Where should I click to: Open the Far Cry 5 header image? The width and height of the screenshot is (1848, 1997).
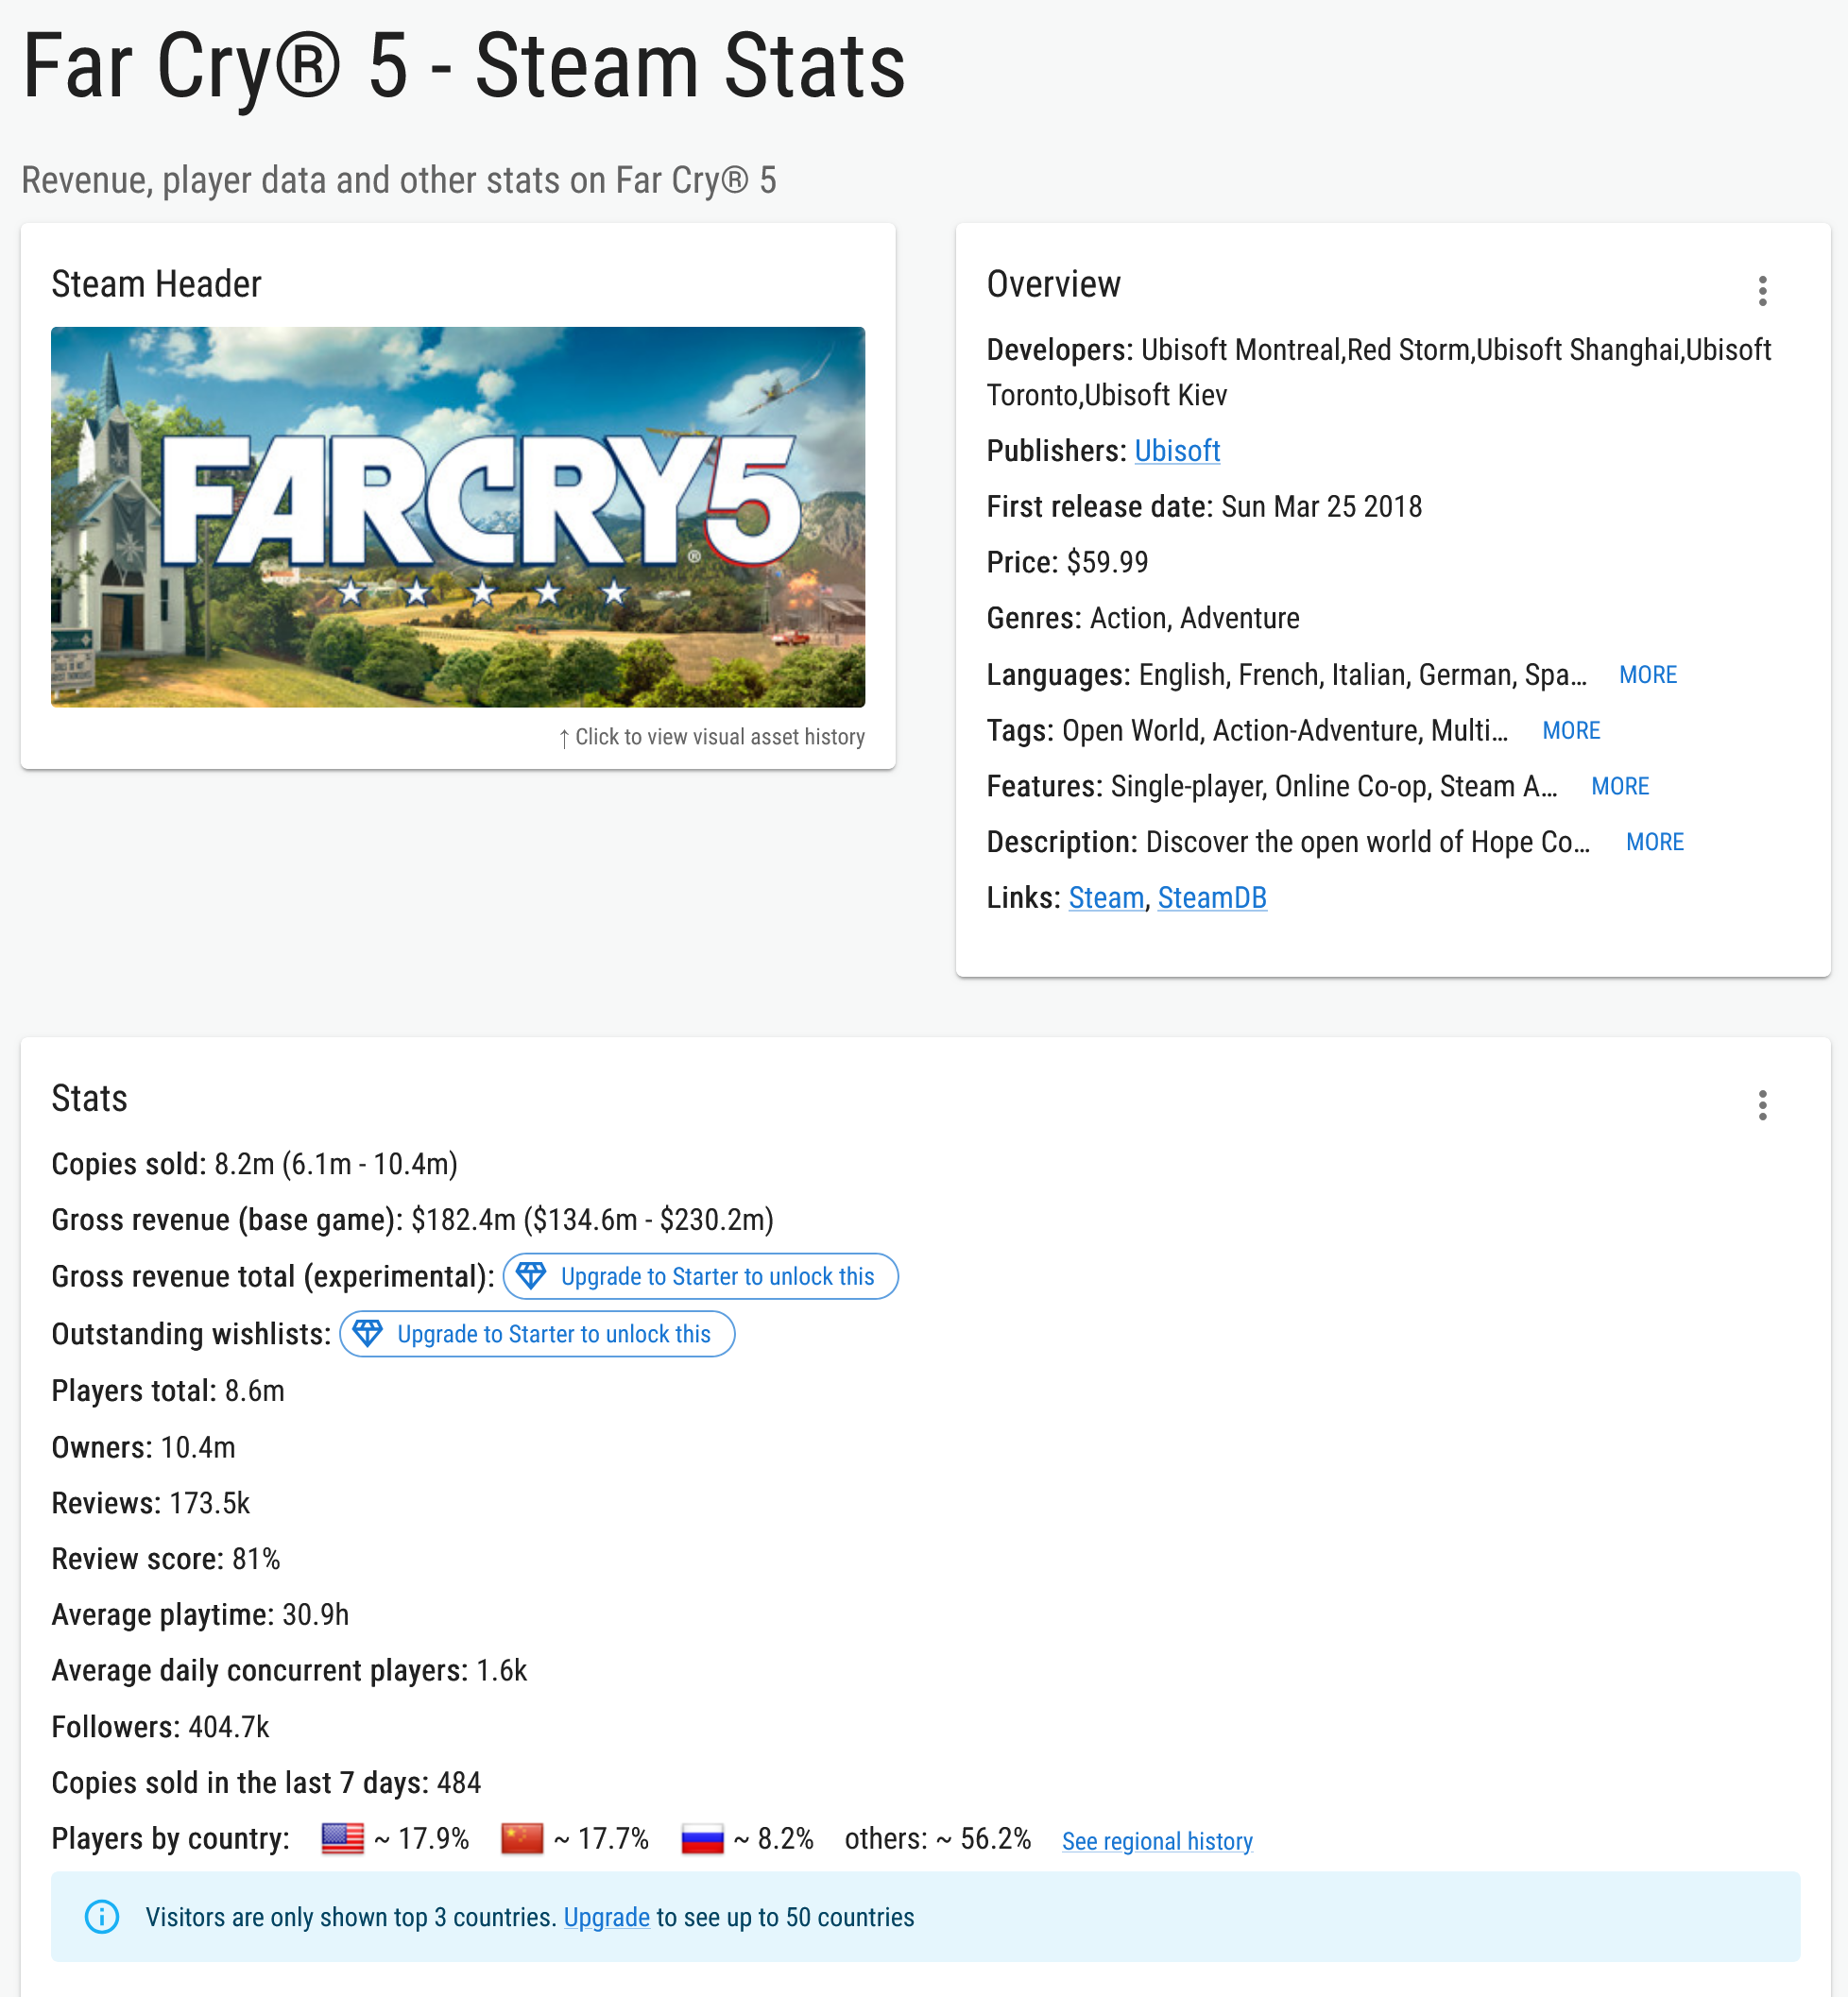458,517
